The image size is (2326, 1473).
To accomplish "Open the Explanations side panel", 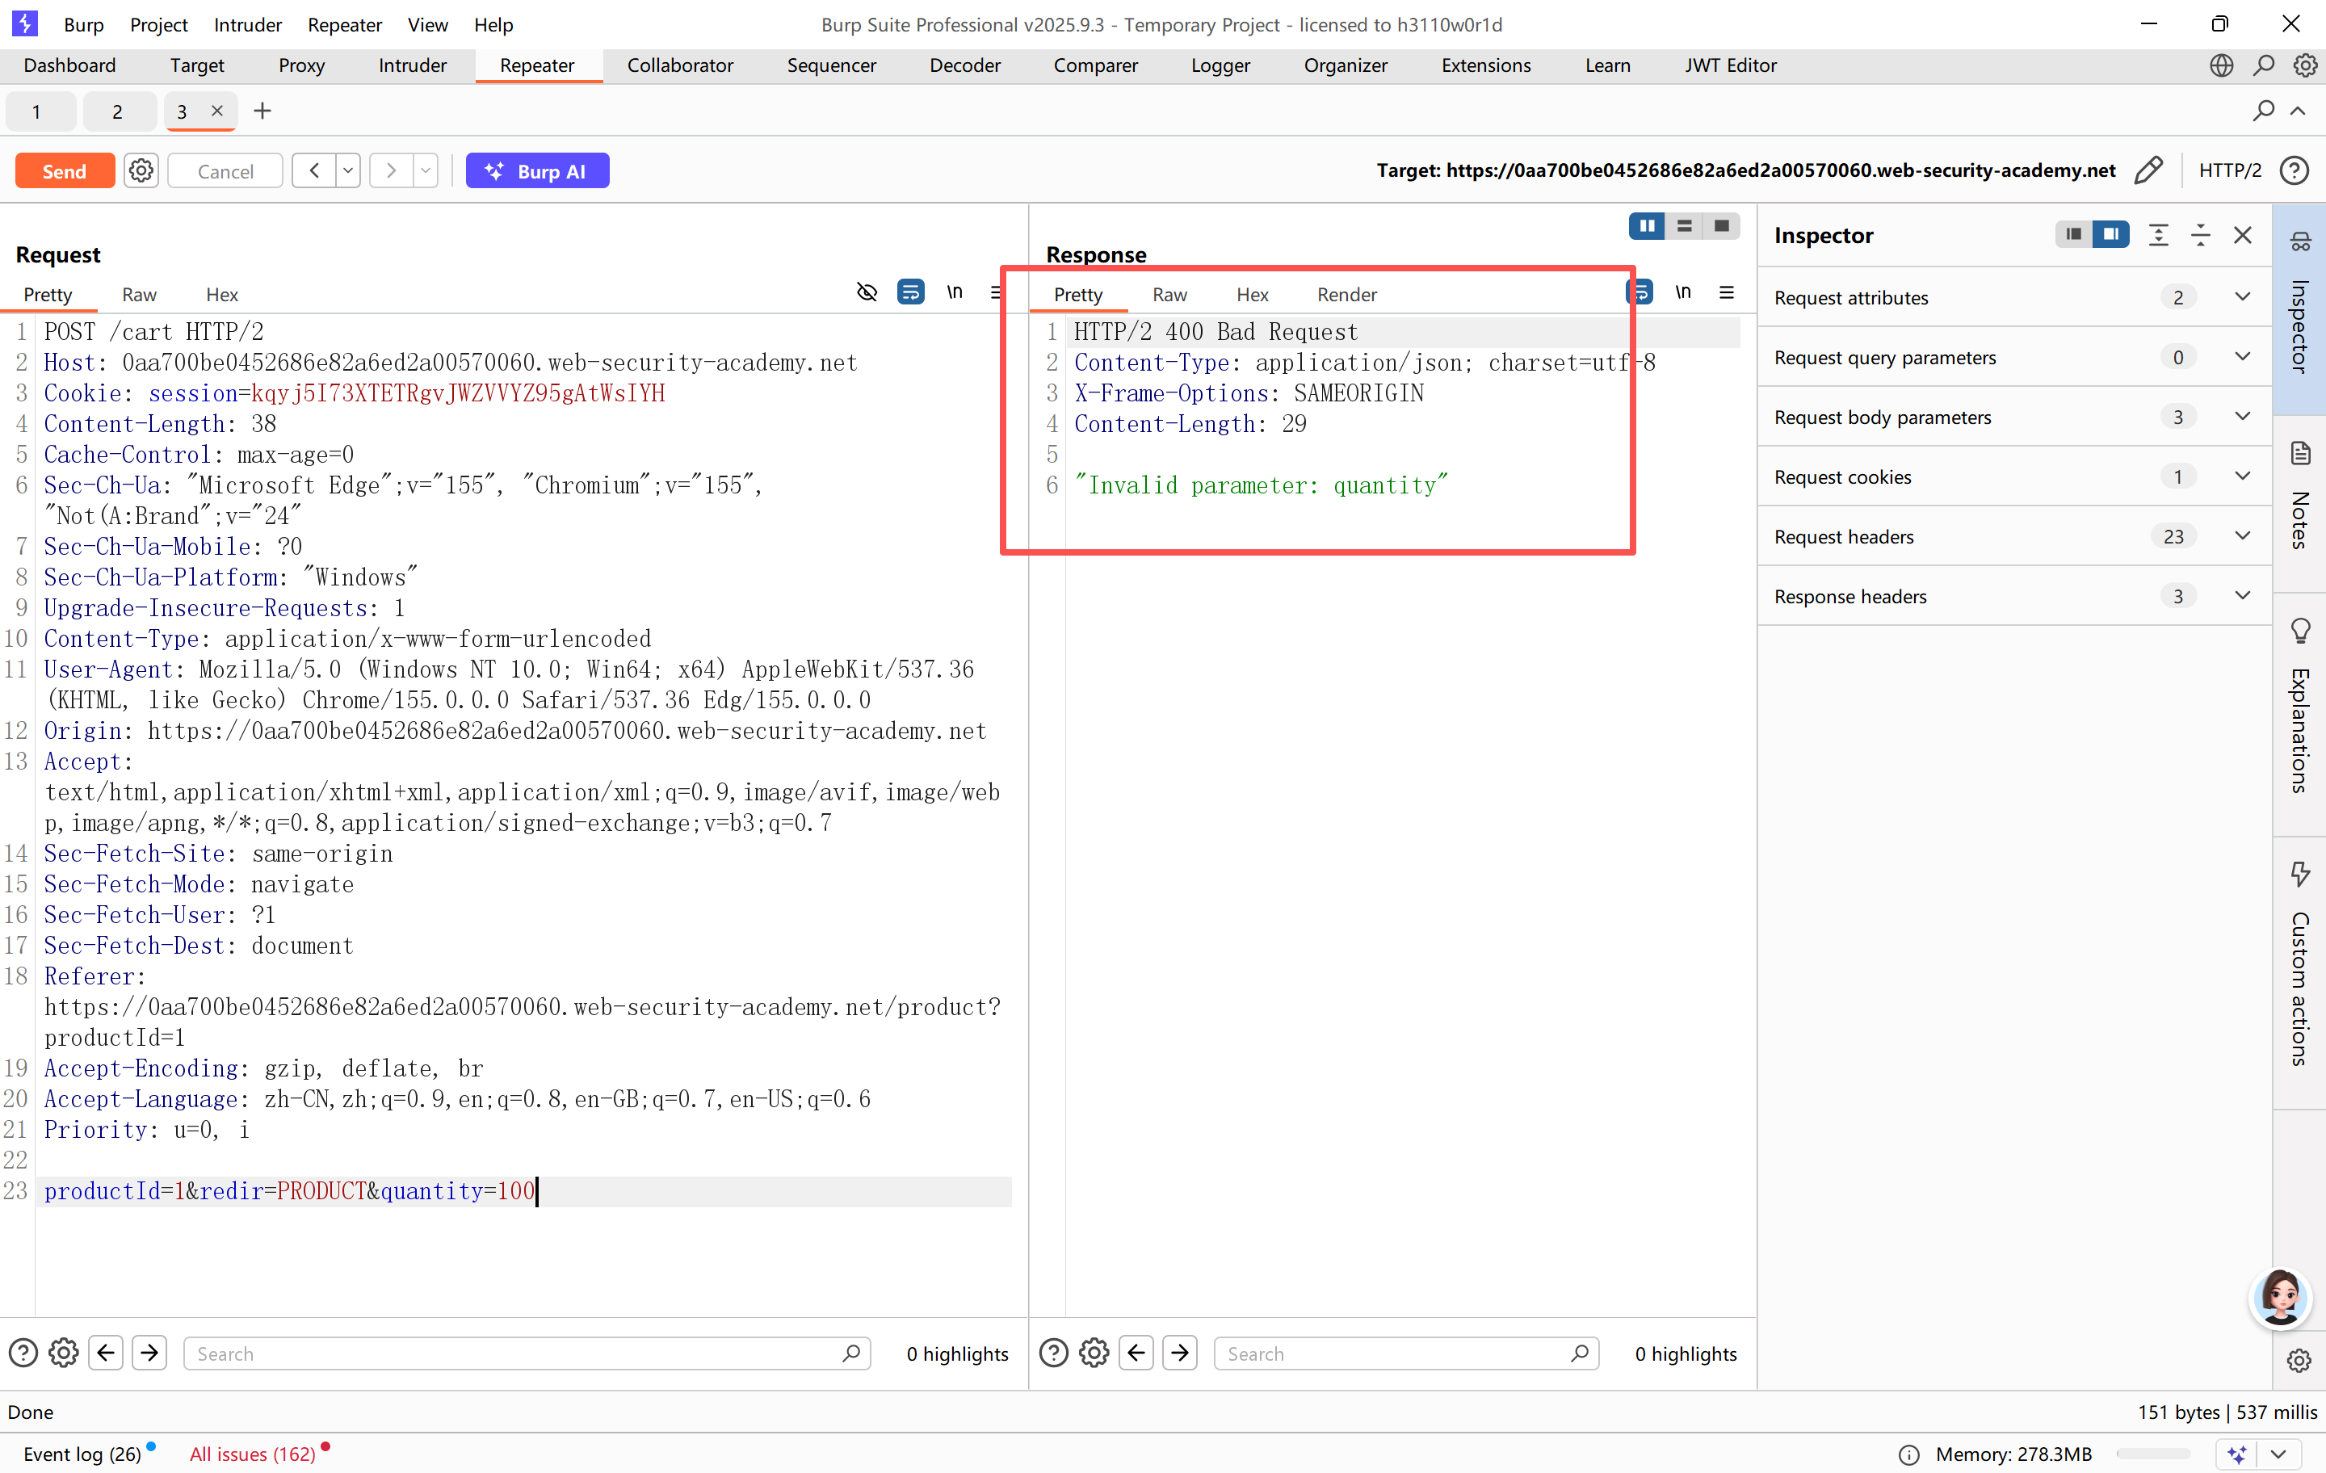I will pos(2299,715).
